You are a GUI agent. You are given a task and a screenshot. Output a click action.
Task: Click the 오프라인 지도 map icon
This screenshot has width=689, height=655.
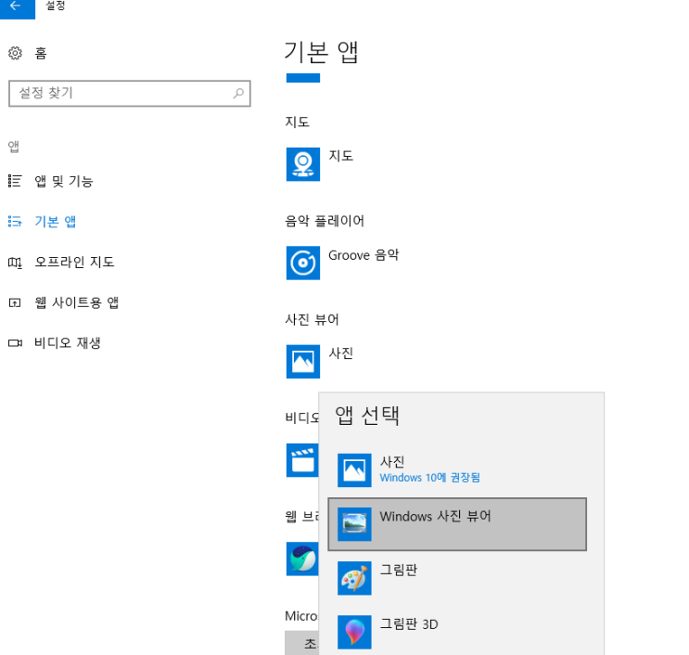(x=15, y=263)
